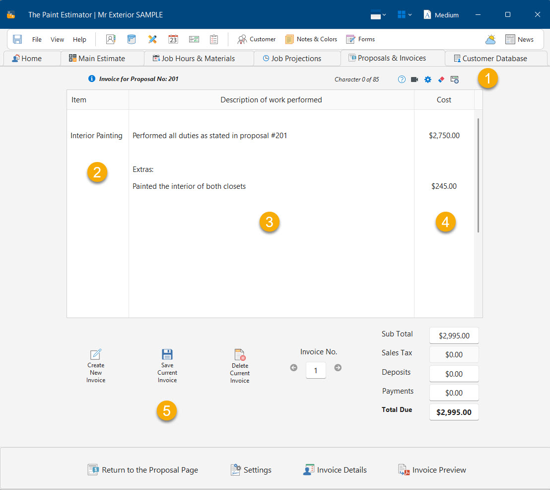Open the Customer Database tab
550x490 pixels.
click(x=495, y=58)
